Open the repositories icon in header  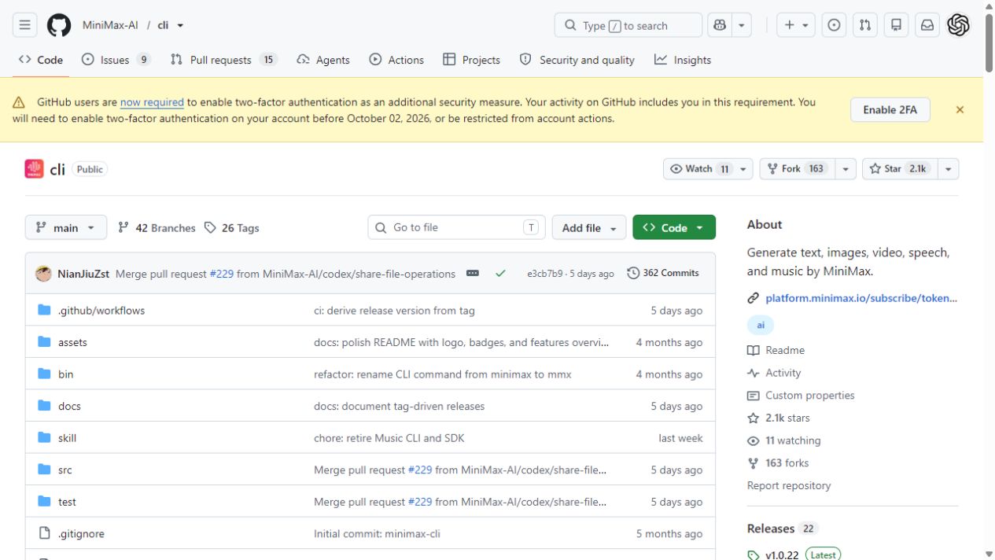pyautogui.click(x=896, y=25)
